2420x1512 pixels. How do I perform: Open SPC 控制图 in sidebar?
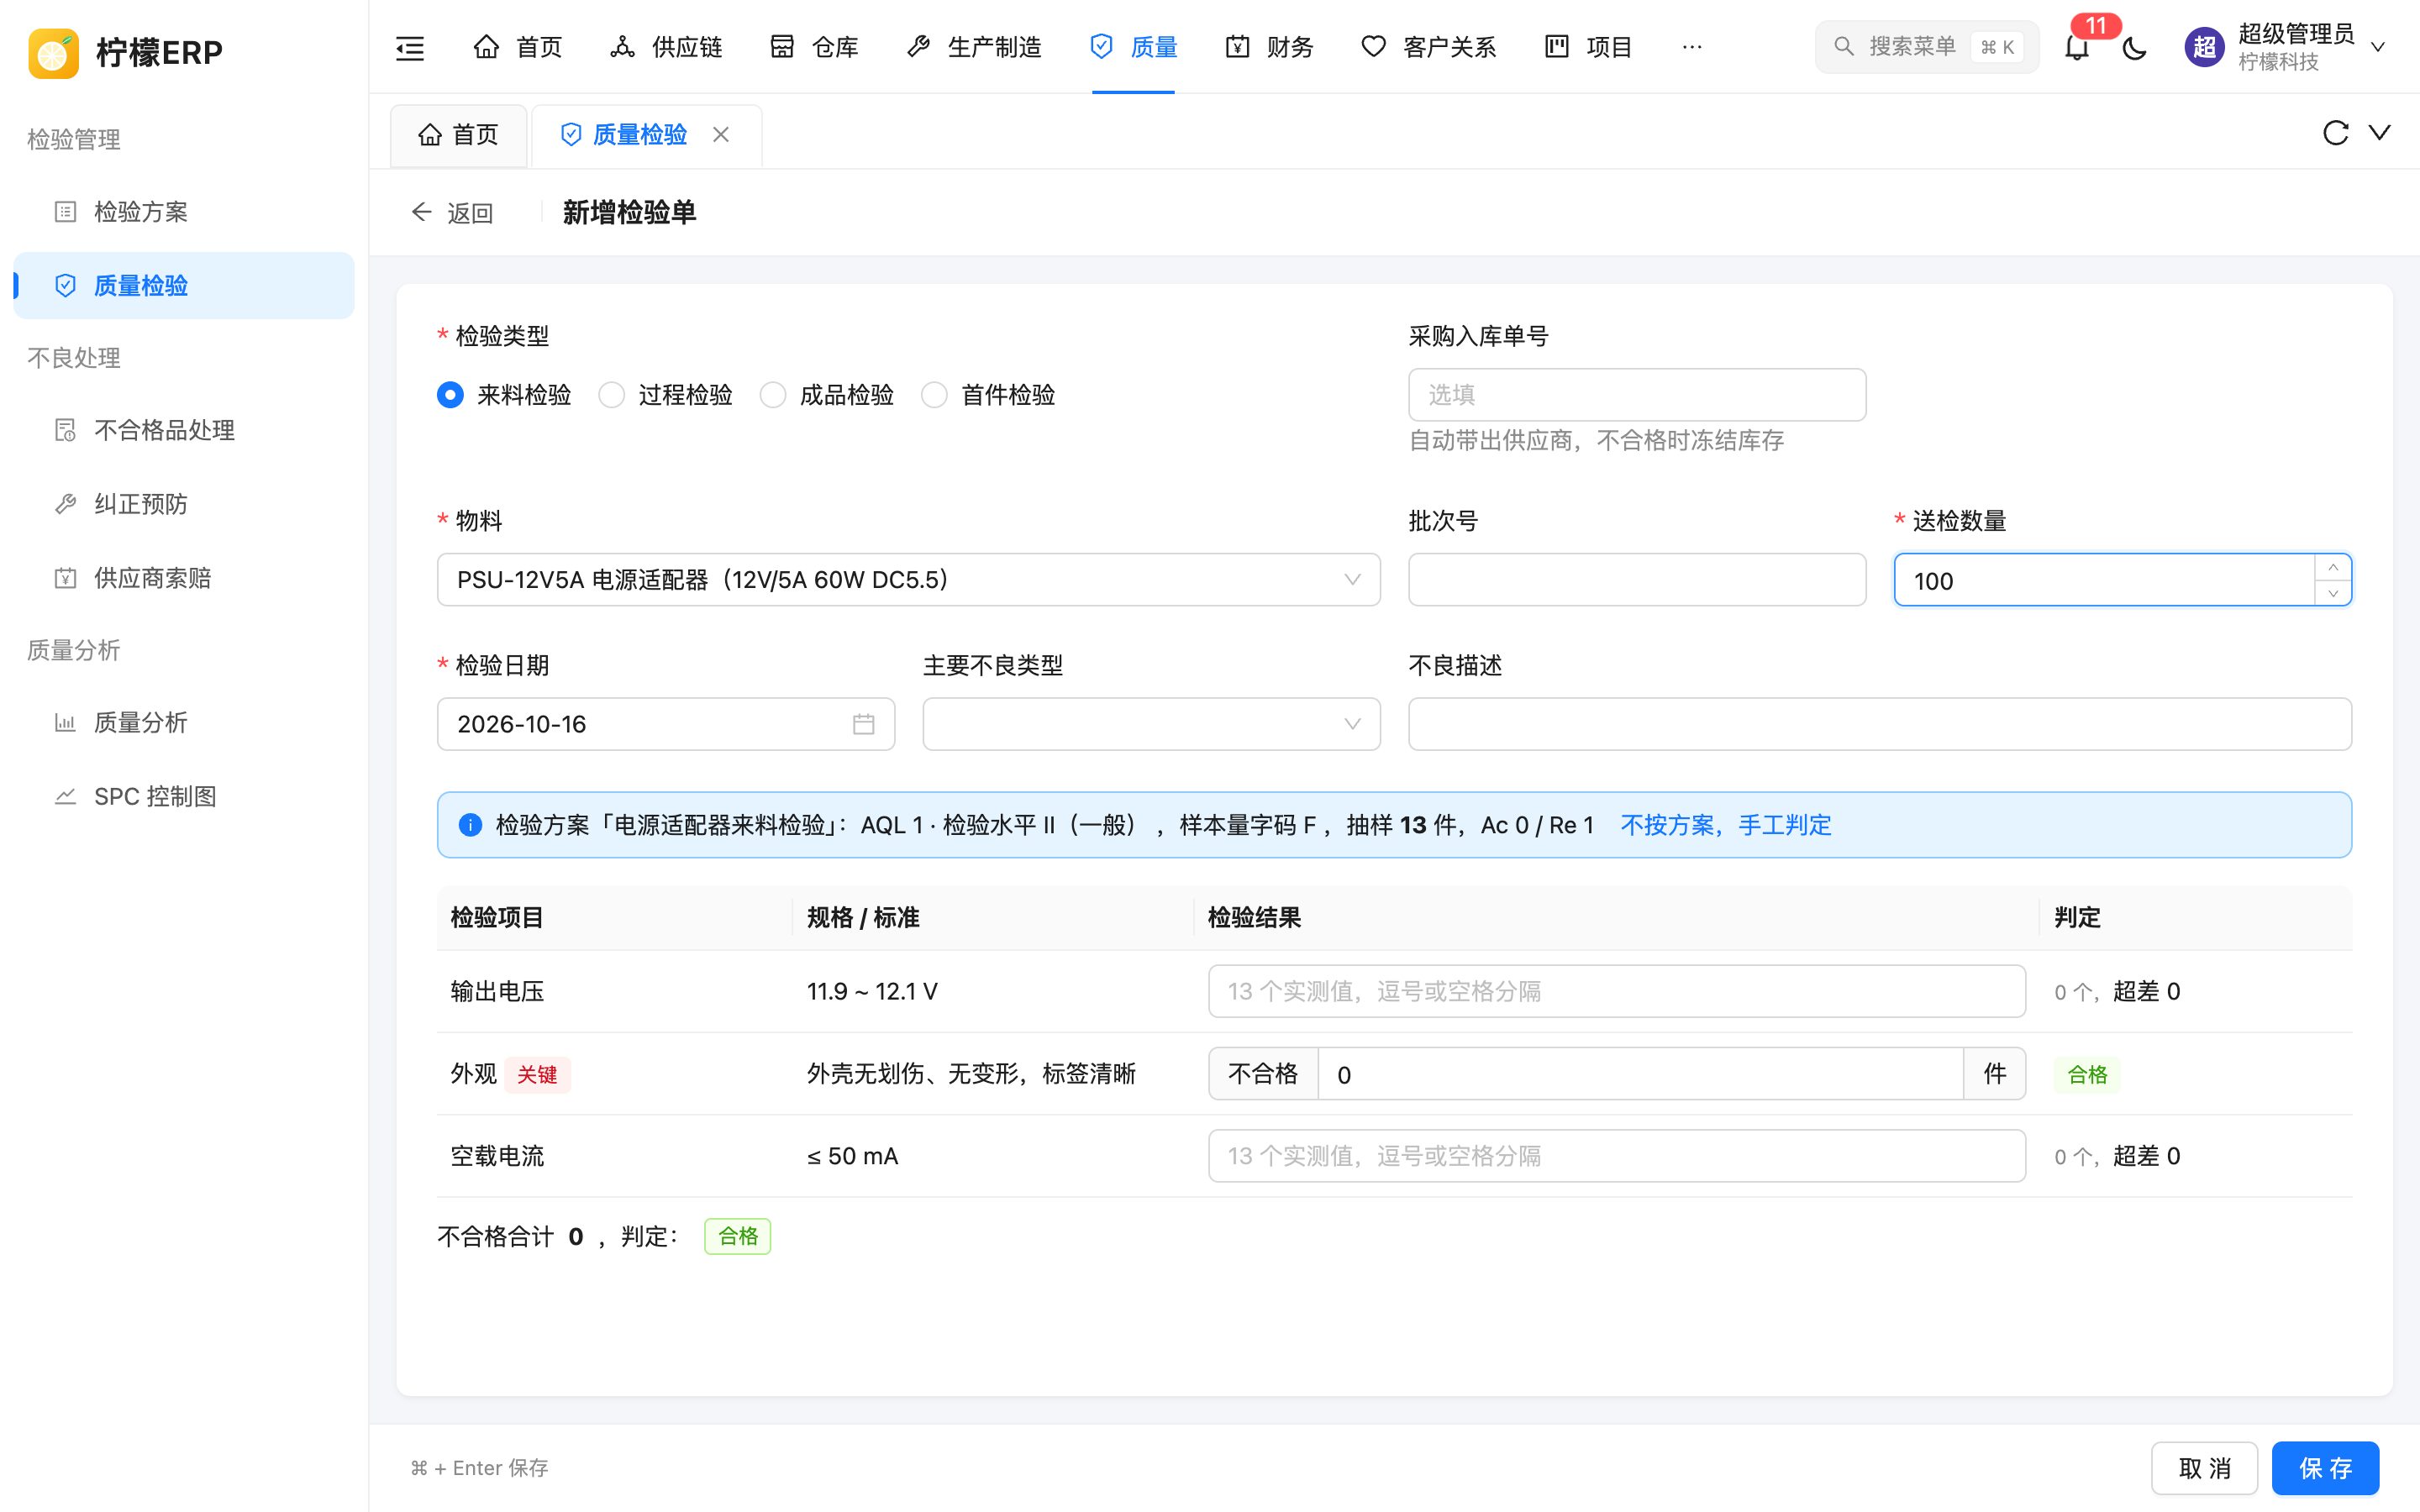(x=184, y=796)
